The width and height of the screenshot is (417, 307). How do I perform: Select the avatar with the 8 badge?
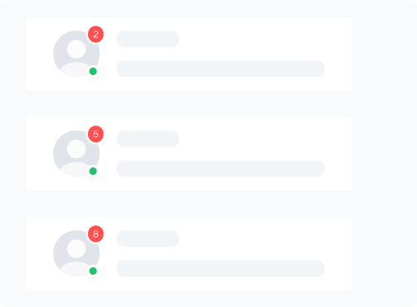[x=76, y=254]
